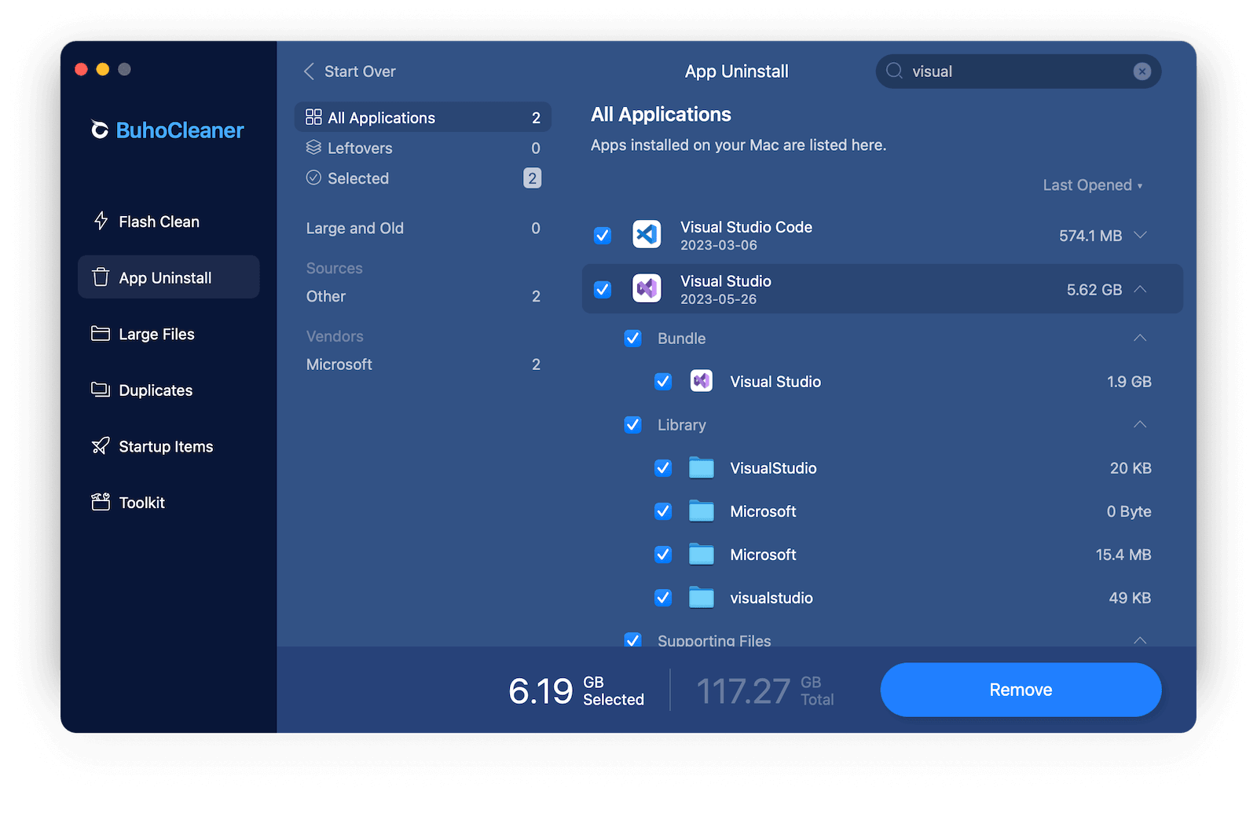1257x813 pixels.
Task: Uncheck the VisualStudio library folder
Action: coord(664,467)
